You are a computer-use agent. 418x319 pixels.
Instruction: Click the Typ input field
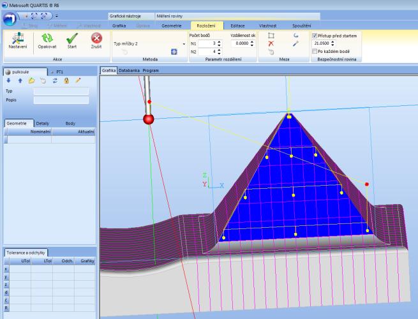pyautogui.click(x=61, y=91)
